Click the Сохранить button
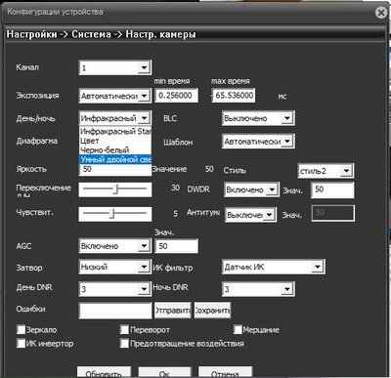This screenshot has width=391, height=378. (x=212, y=311)
